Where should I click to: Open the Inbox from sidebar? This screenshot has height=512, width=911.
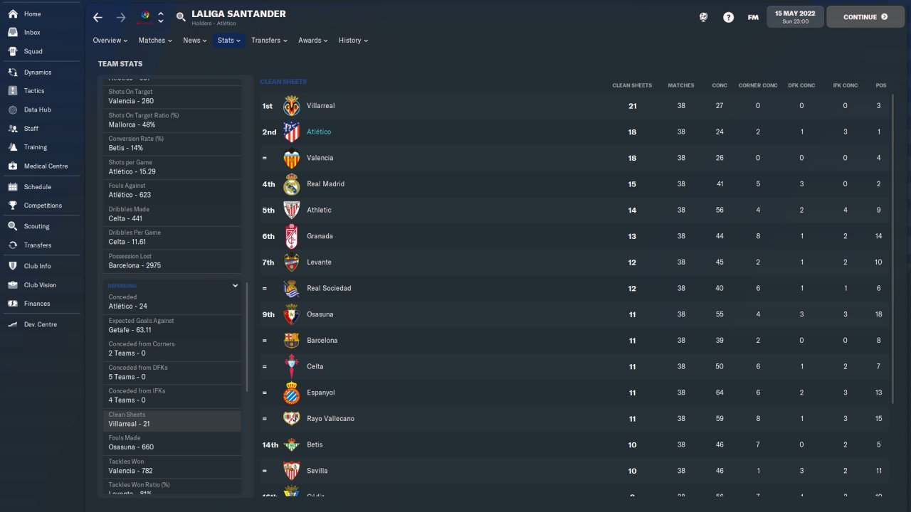[32, 33]
